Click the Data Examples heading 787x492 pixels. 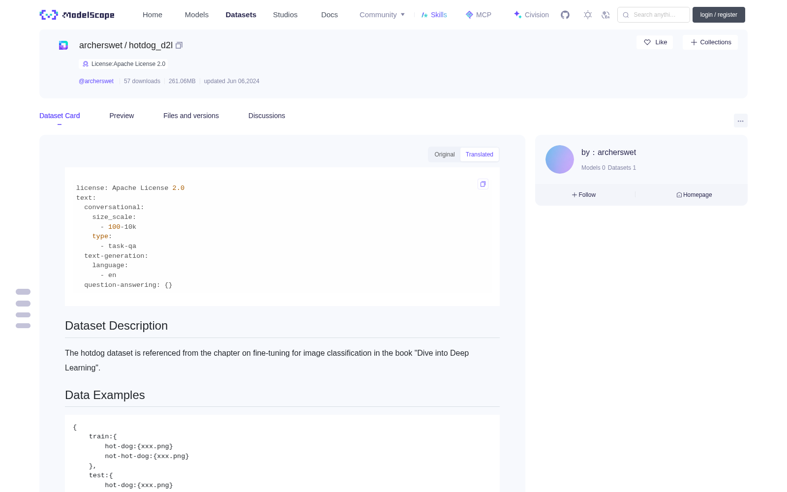click(x=105, y=395)
